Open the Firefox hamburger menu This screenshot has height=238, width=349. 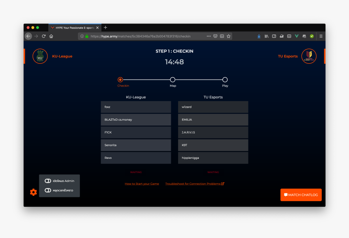pos(321,36)
